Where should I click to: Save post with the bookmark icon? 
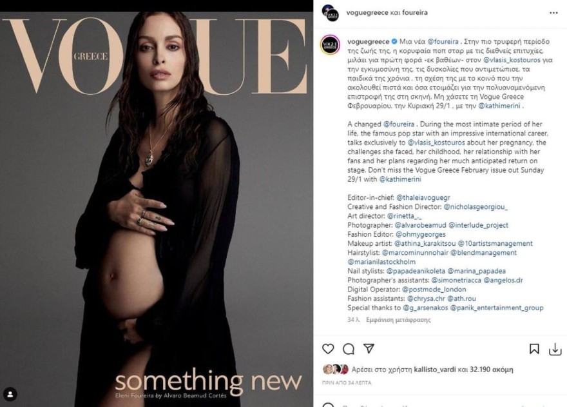534,349
